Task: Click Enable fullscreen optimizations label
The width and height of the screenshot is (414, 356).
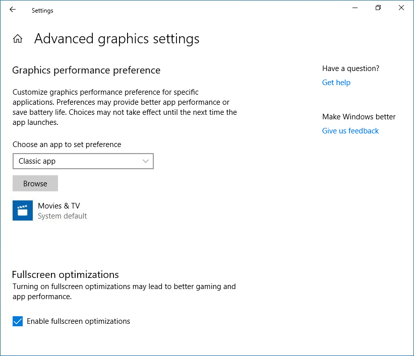Action: tap(79, 321)
